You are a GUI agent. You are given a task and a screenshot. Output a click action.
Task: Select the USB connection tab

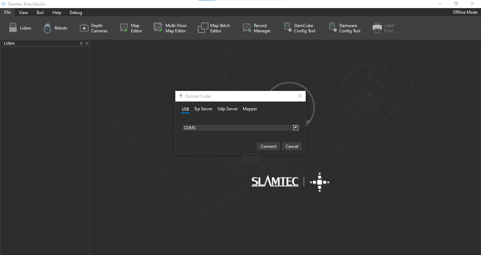click(185, 109)
